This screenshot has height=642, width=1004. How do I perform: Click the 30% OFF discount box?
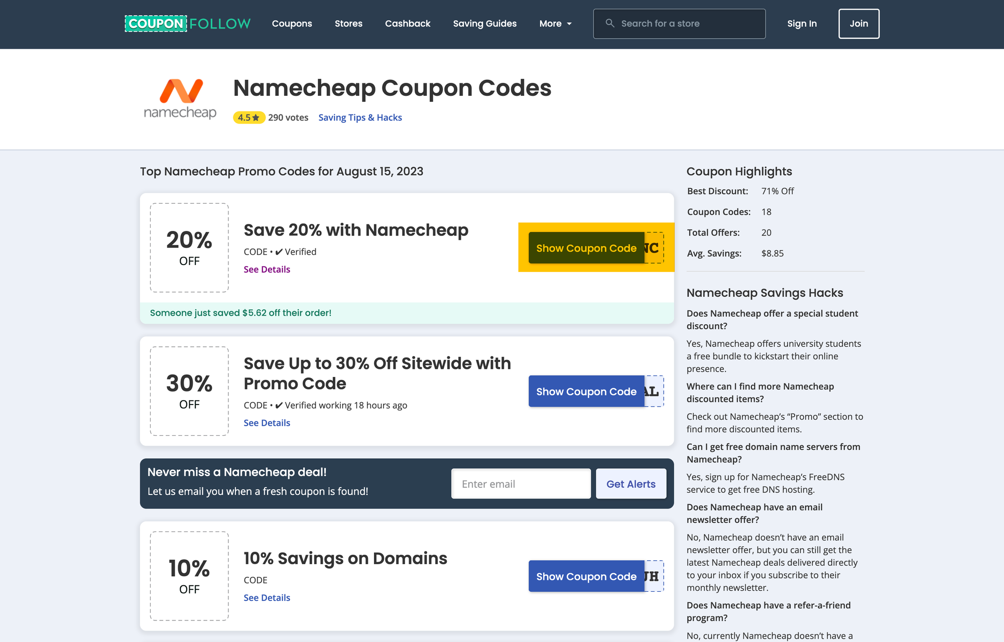(x=189, y=391)
